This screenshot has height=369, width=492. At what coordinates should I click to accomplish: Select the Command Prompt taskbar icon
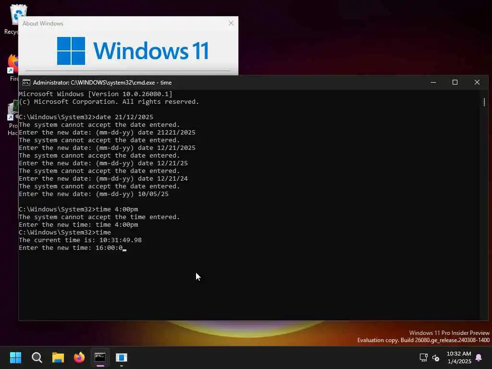click(100, 357)
